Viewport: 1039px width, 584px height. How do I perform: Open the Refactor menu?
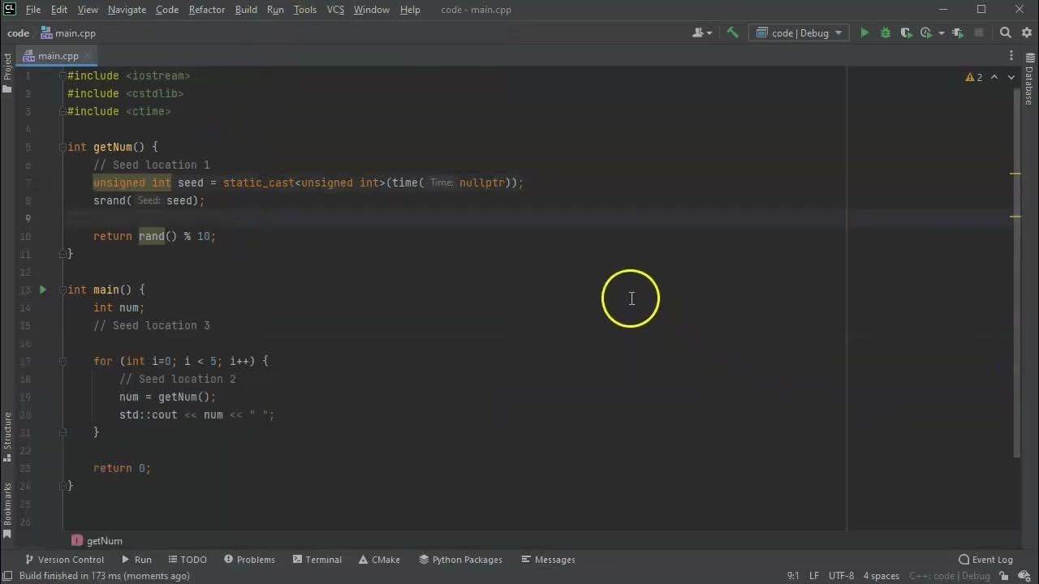click(x=207, y=10)
